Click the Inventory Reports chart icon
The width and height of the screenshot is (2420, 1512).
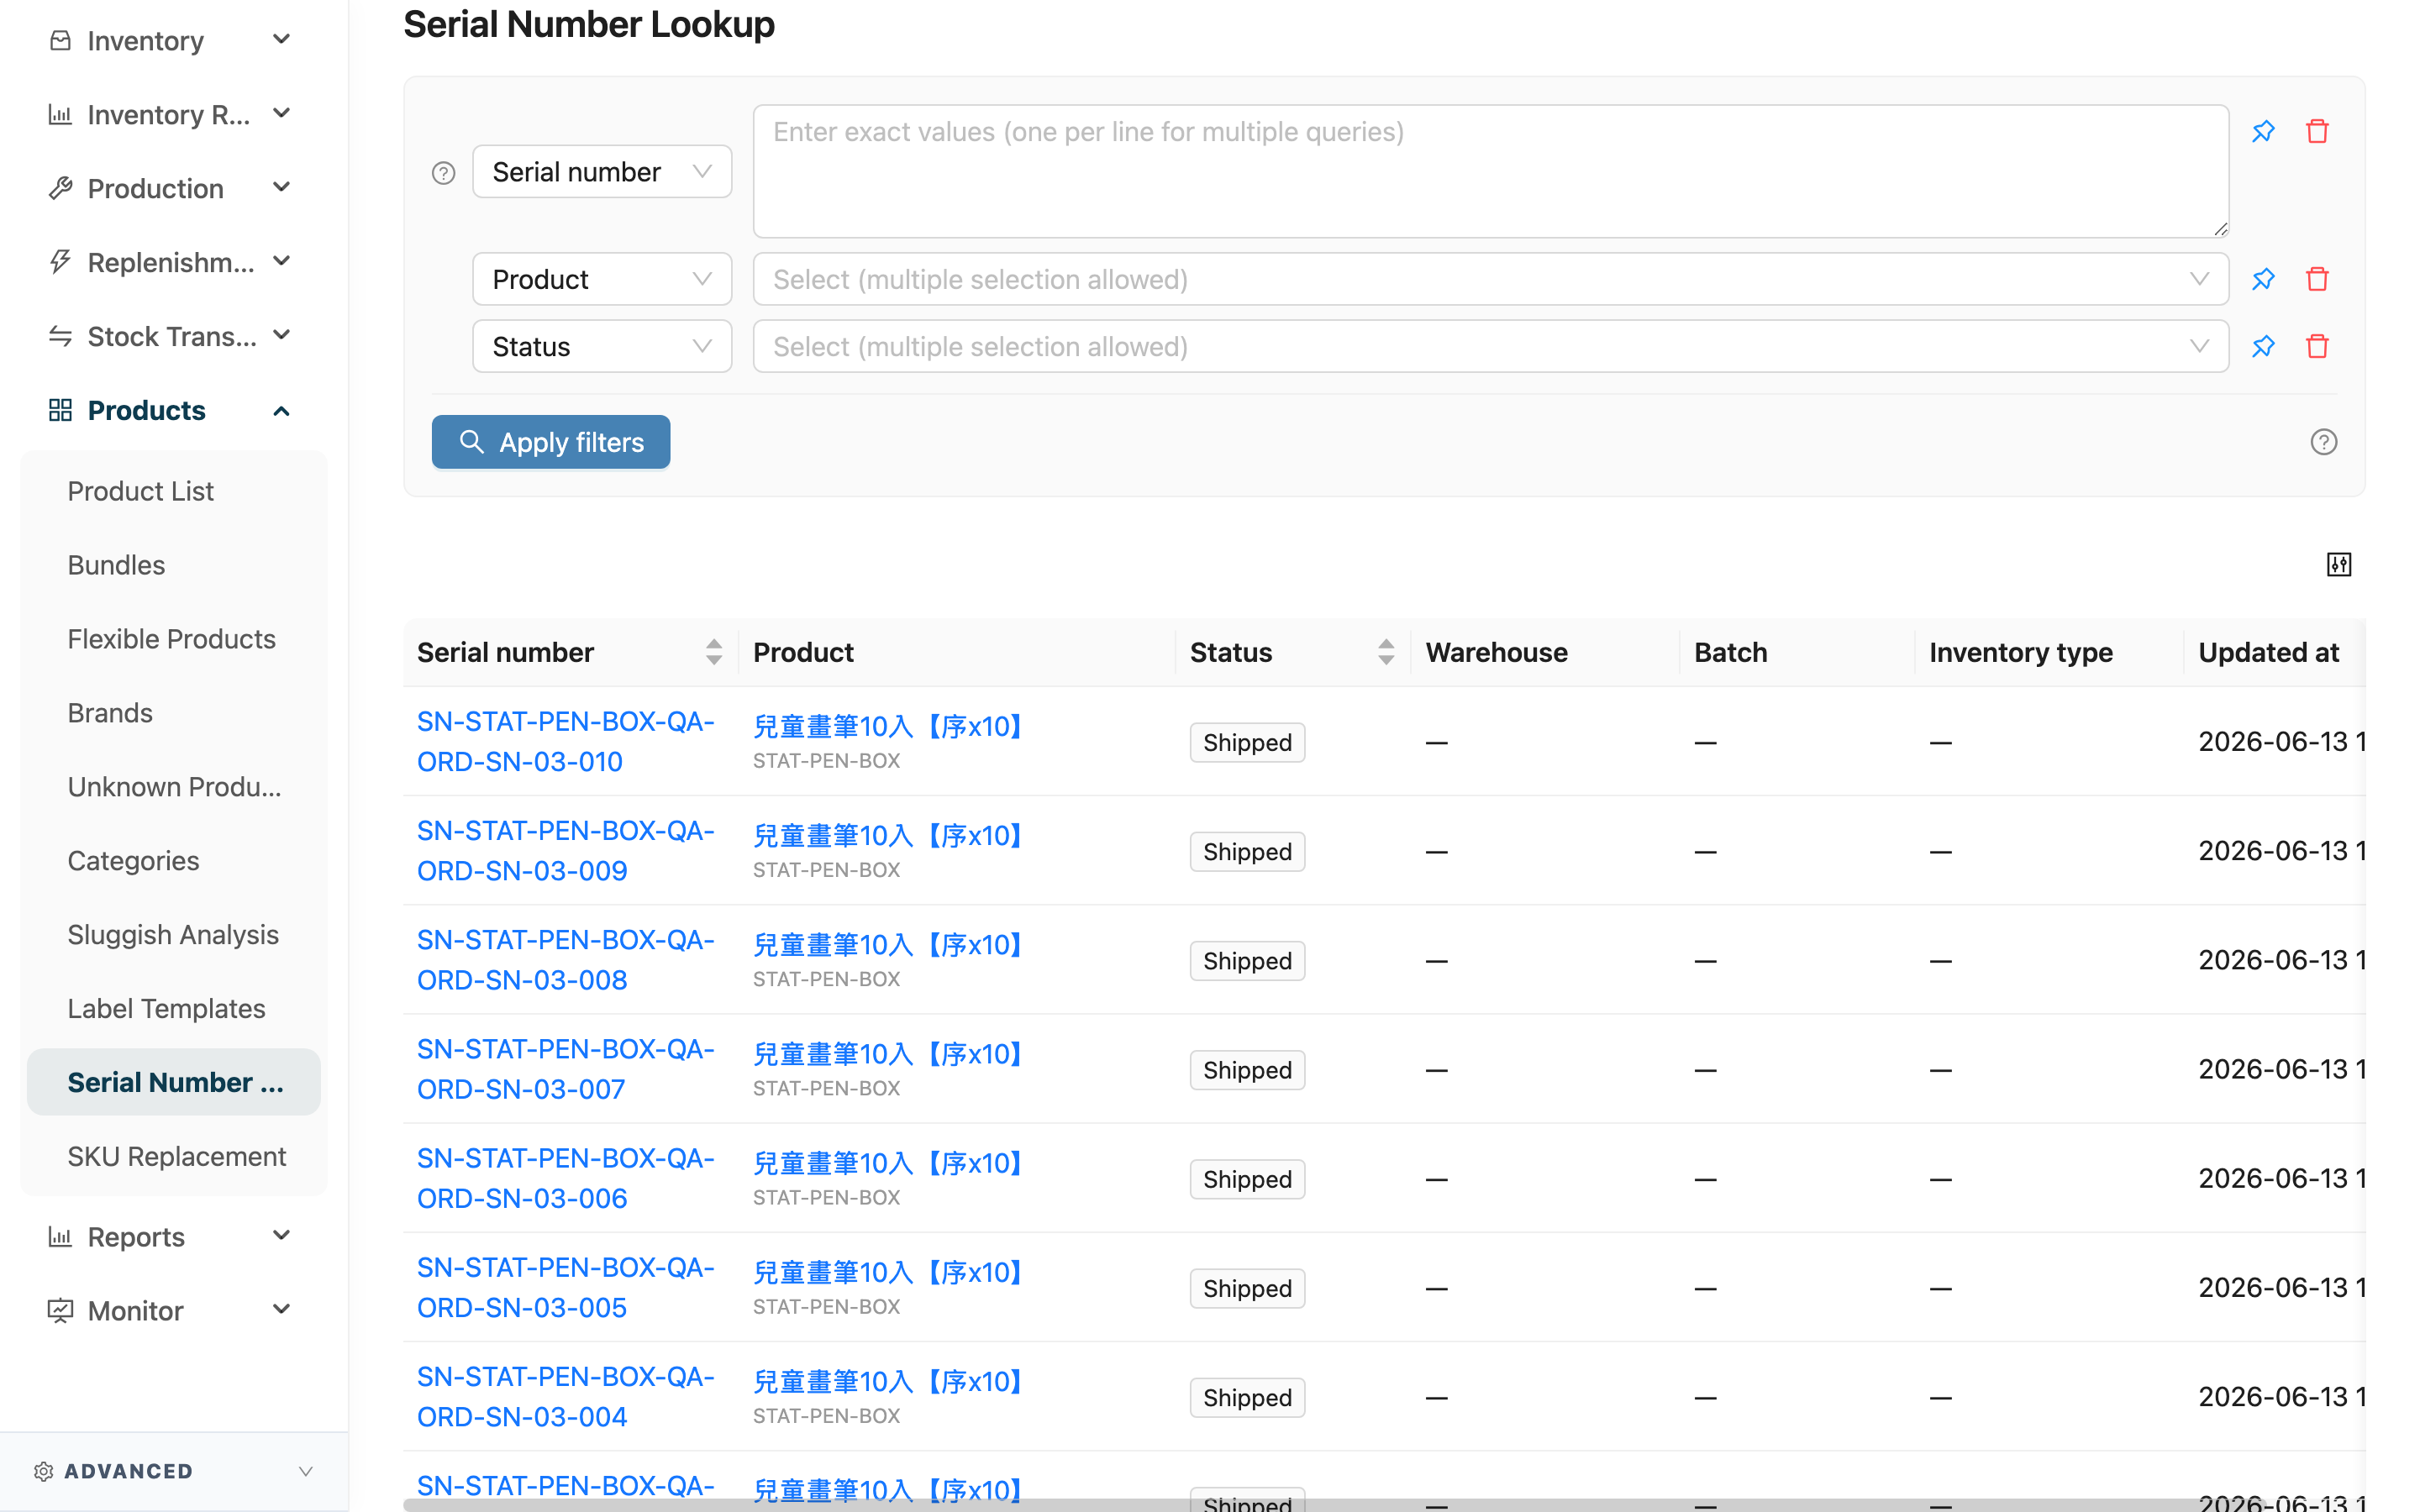60,114
